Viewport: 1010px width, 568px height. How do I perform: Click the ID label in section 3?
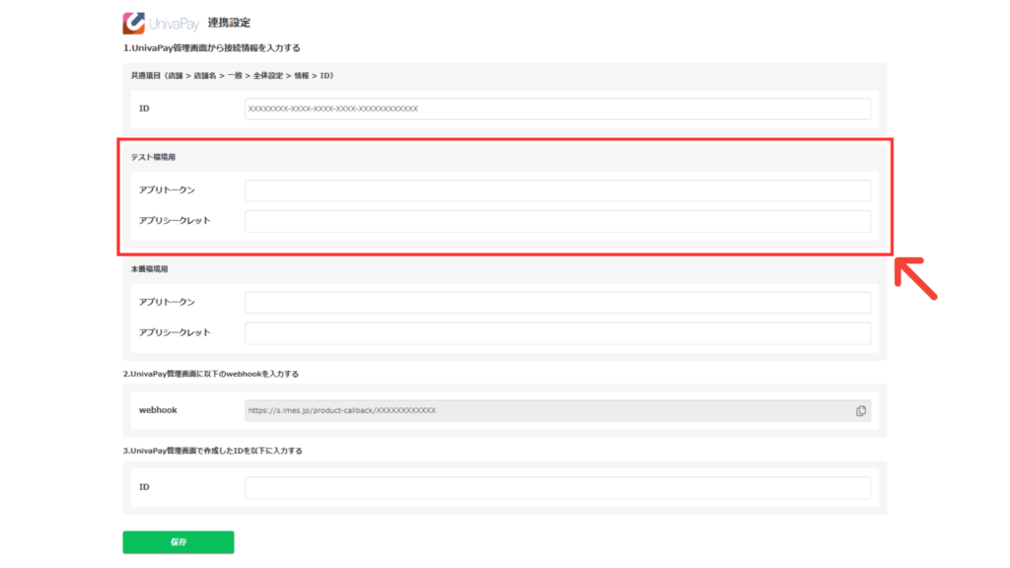[x=144, y=487]
